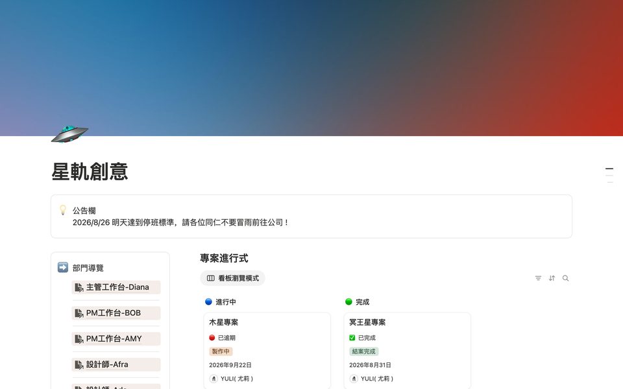
Task: Click the 部門導覽 heading
Action: [x=88, y=268]
